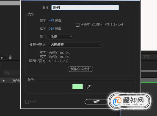Click the chevron arrow of 方形像素 combo
Viewport: 157px width, 116px height.
click(x=100, y=45)
